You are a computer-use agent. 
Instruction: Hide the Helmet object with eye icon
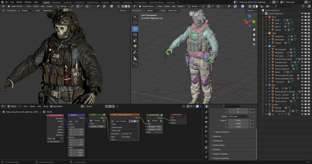coord(302,43)
